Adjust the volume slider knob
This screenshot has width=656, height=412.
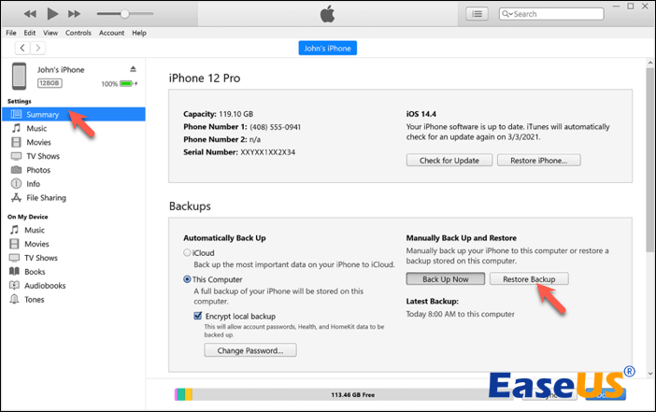[124, 14]
